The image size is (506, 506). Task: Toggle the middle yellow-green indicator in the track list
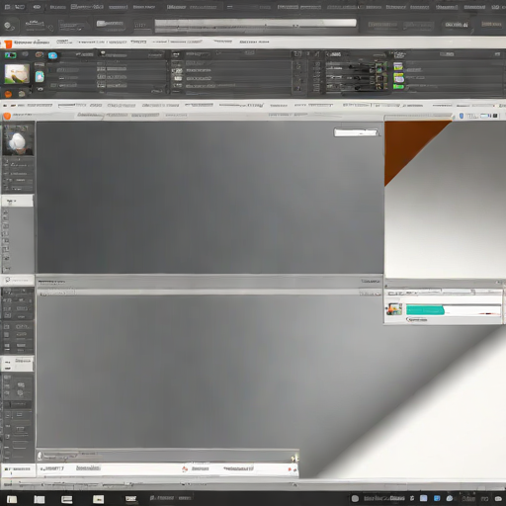click(x=398, y=78)
